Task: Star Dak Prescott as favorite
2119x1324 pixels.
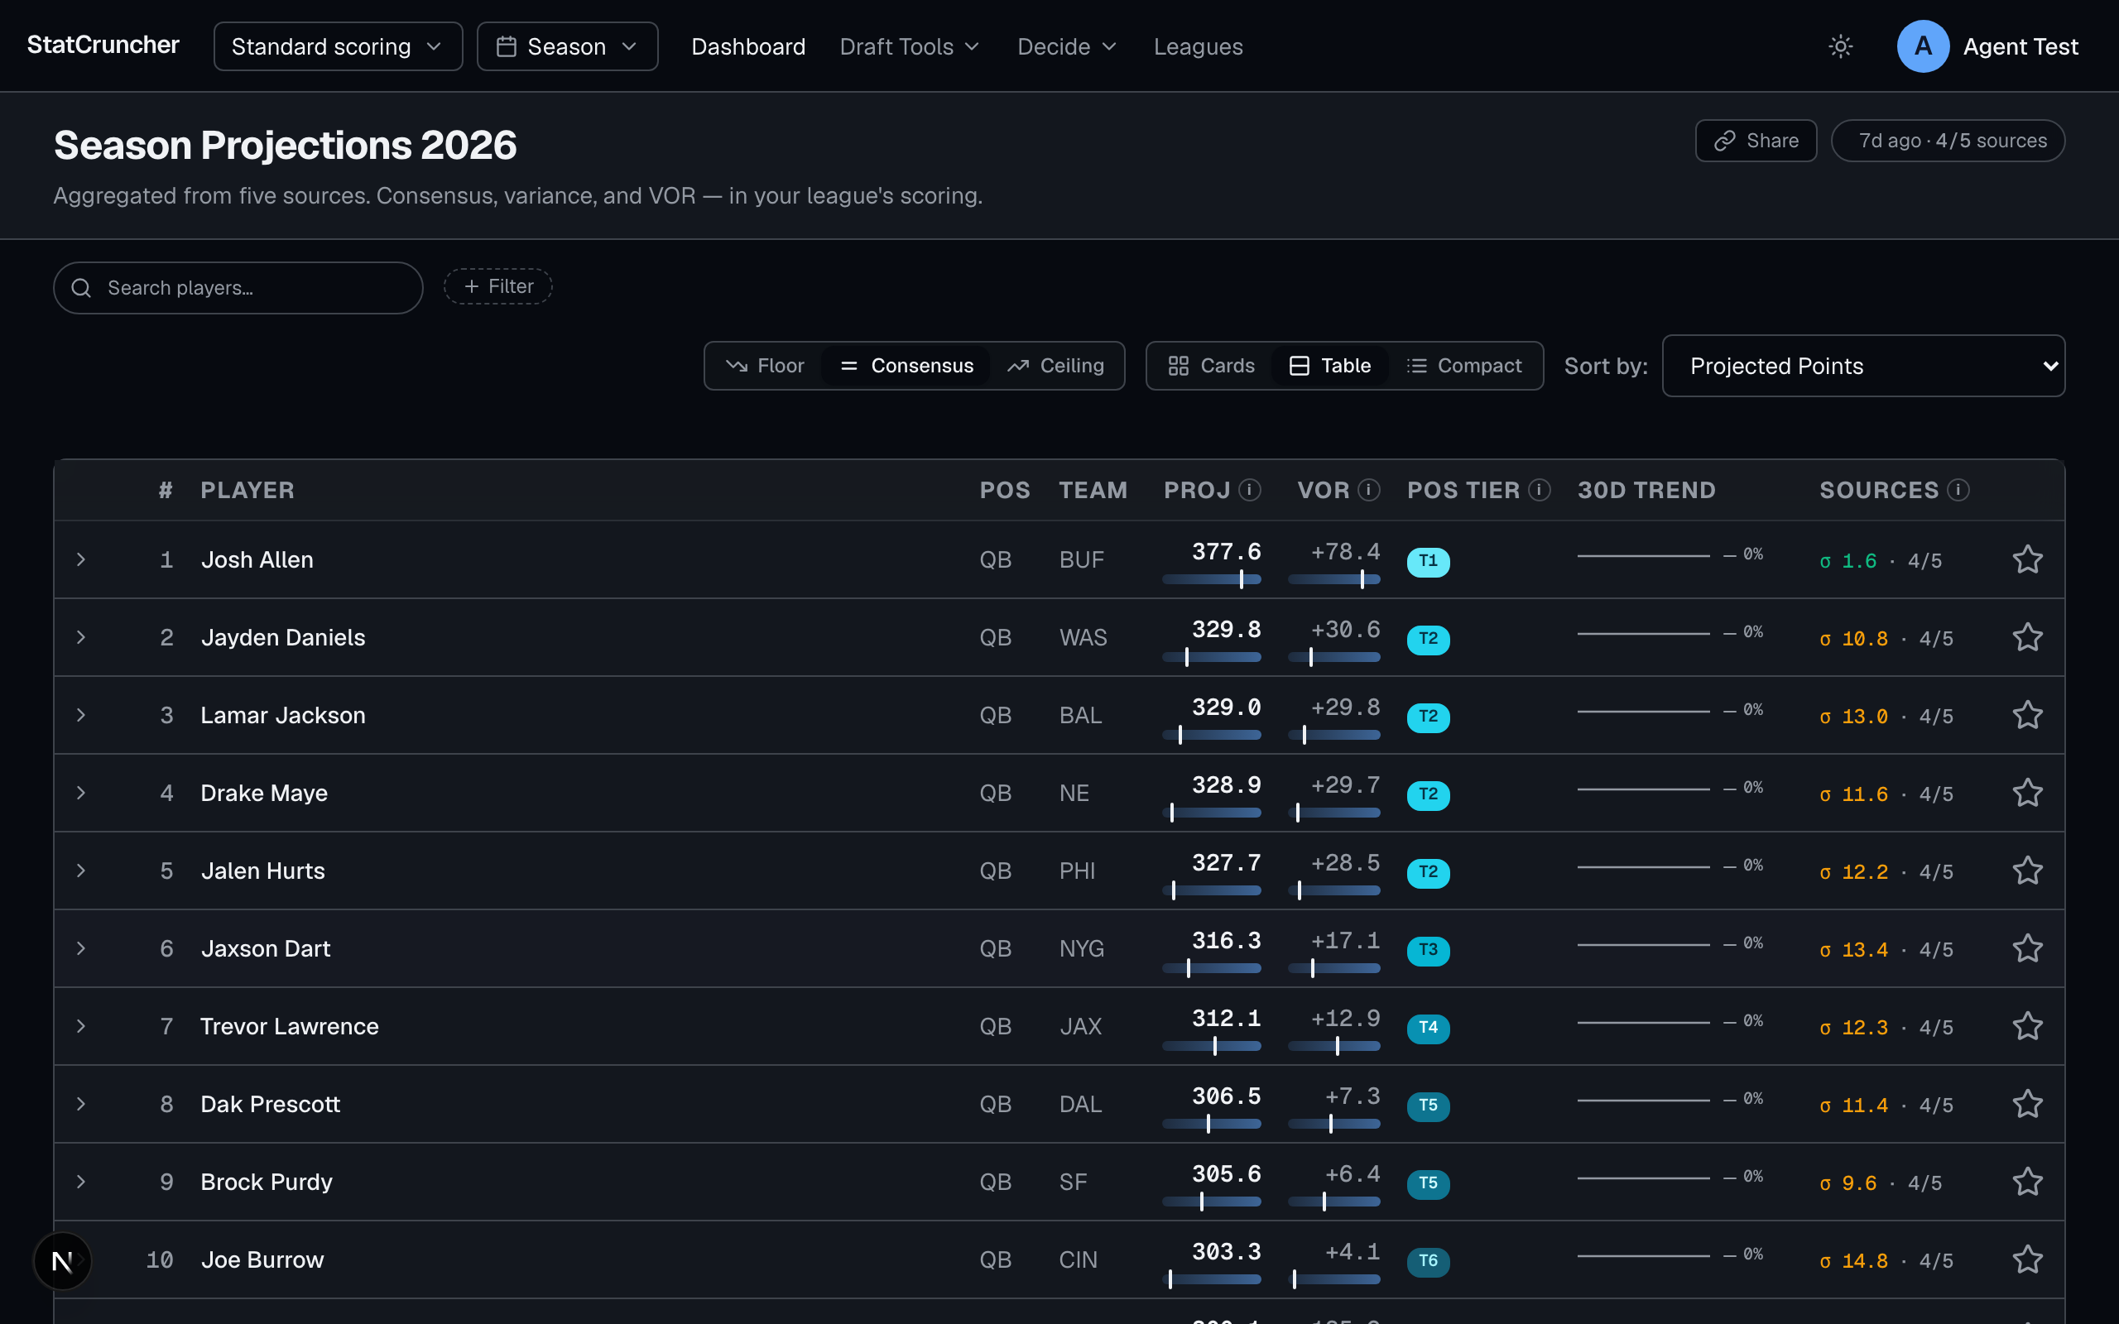Action: coord(2027,1104)
